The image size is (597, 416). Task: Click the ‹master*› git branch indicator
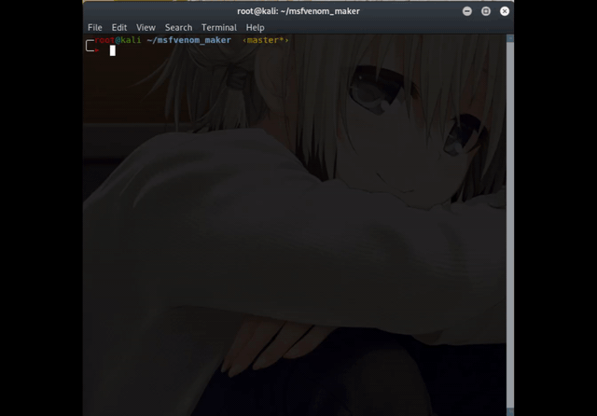click(265, 40)
